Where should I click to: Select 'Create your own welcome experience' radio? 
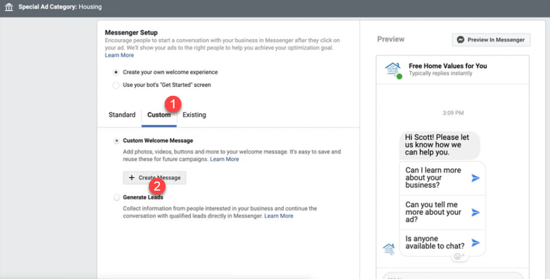coord(116,73)
